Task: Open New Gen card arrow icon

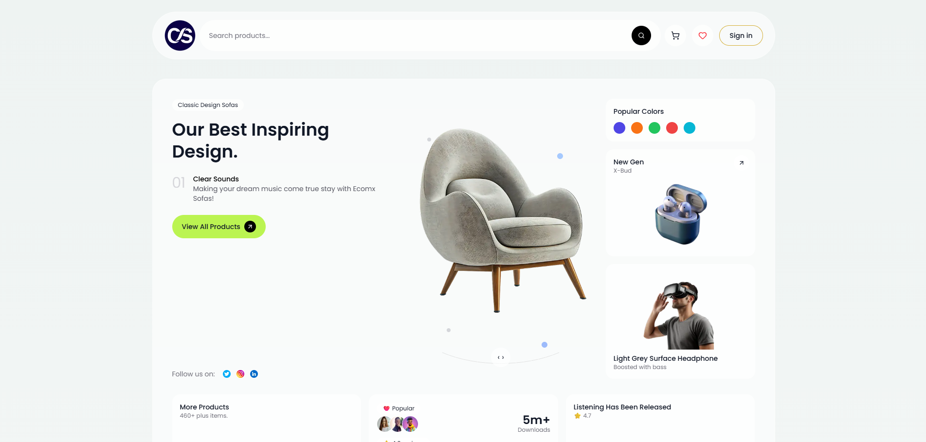Action: coord(742,163)
